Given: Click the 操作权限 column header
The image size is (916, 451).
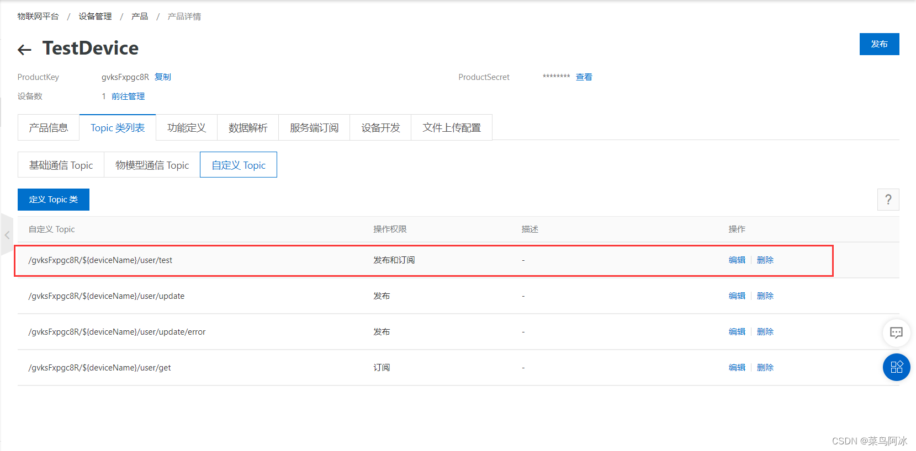Looking at the screenshot, I should click(390, 229).
